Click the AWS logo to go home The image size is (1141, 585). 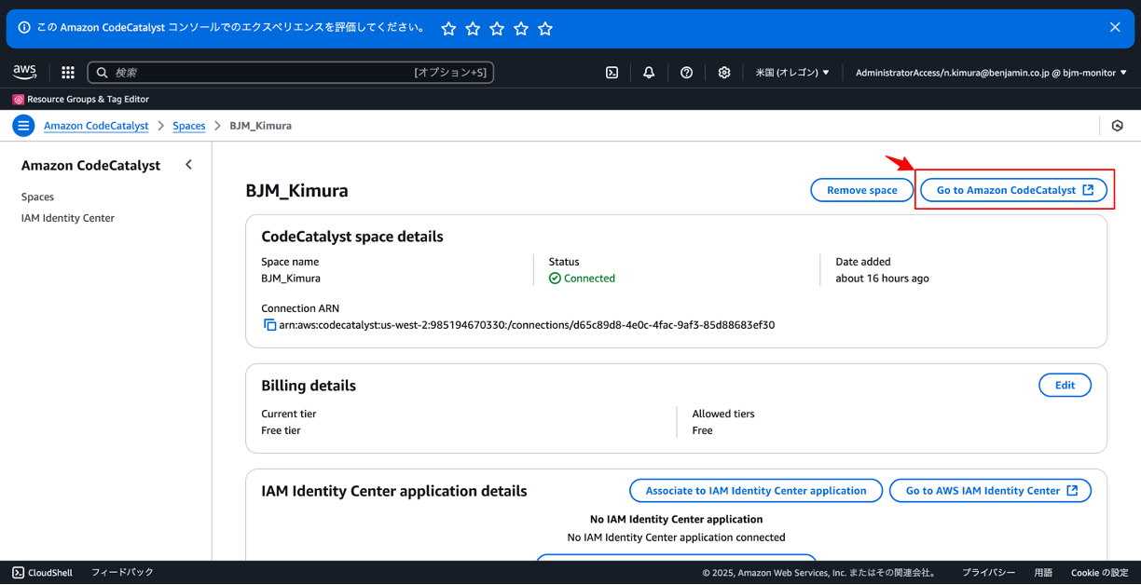pos(24,72)
